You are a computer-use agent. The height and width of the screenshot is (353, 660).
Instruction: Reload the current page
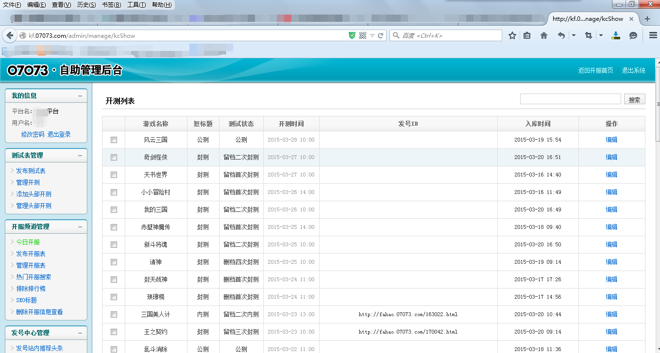[x=381, y=35]
